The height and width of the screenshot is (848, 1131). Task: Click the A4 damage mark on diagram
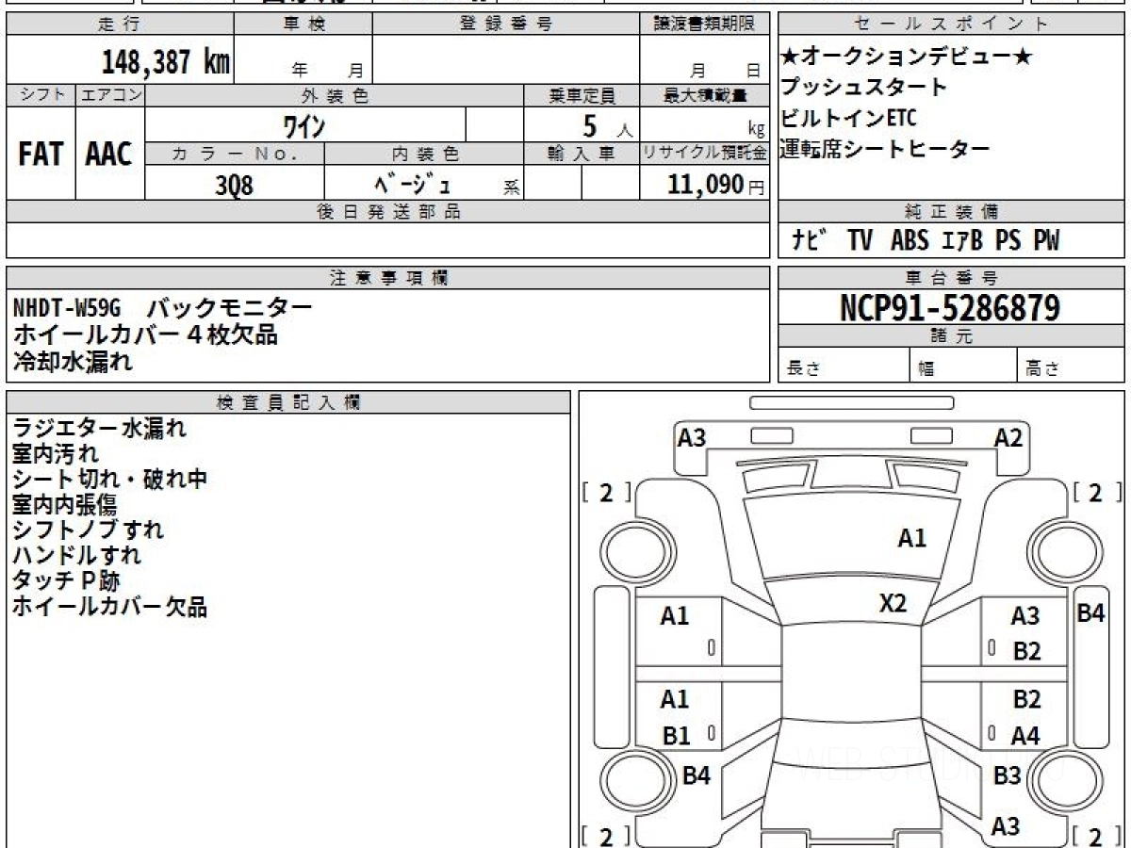pyautogui.click(x=1025, y=736)
